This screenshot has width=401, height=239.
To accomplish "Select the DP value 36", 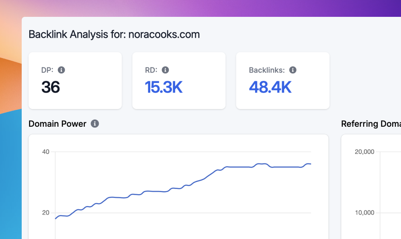I will (51, 87).
